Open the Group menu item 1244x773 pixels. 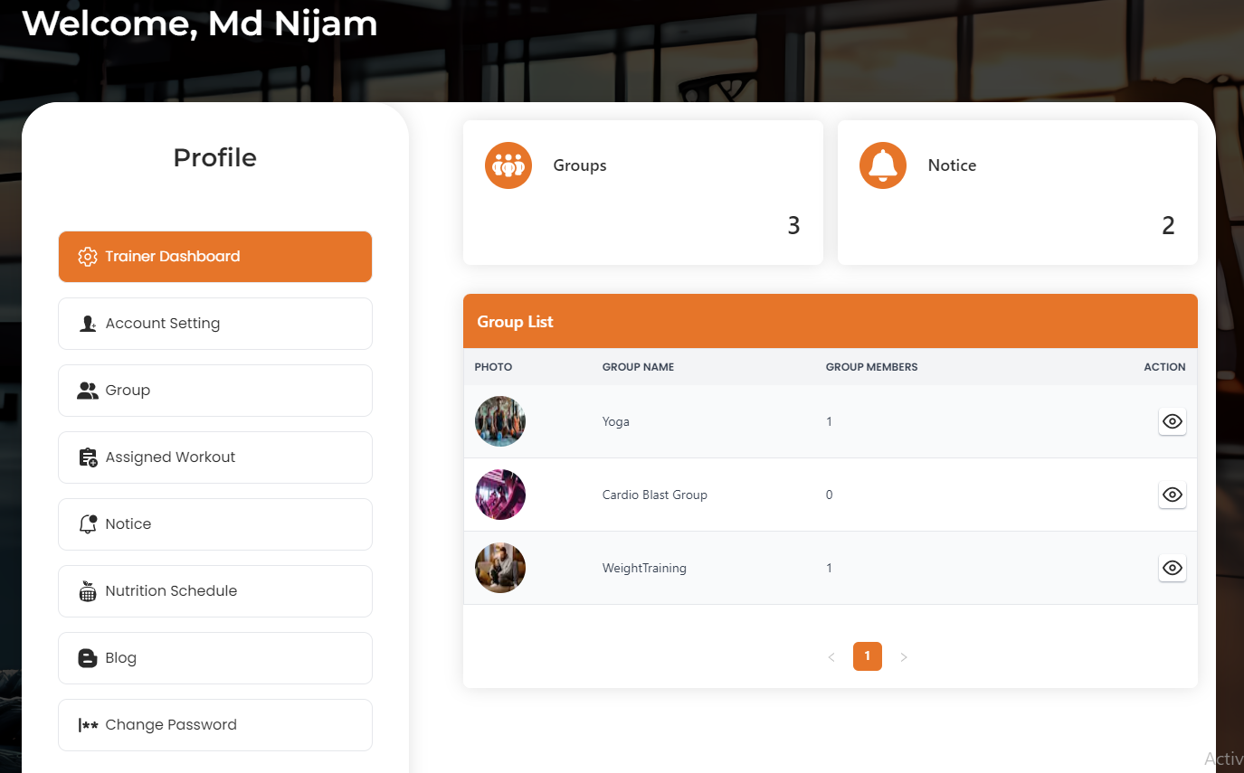click(x=215, y=391)
